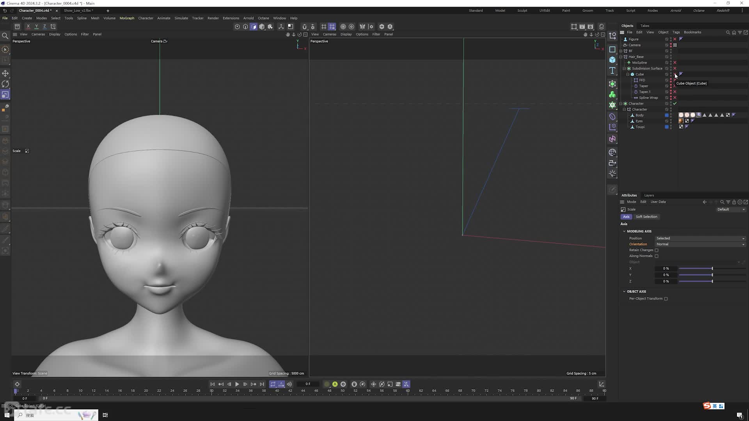Switch to Edges mode icon
This screenshot has height=421, width=749.
tap(245, 27)
